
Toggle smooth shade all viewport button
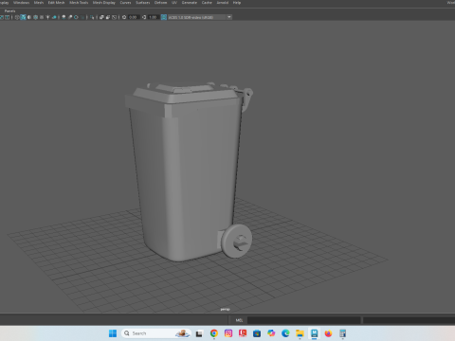[23, 17]
